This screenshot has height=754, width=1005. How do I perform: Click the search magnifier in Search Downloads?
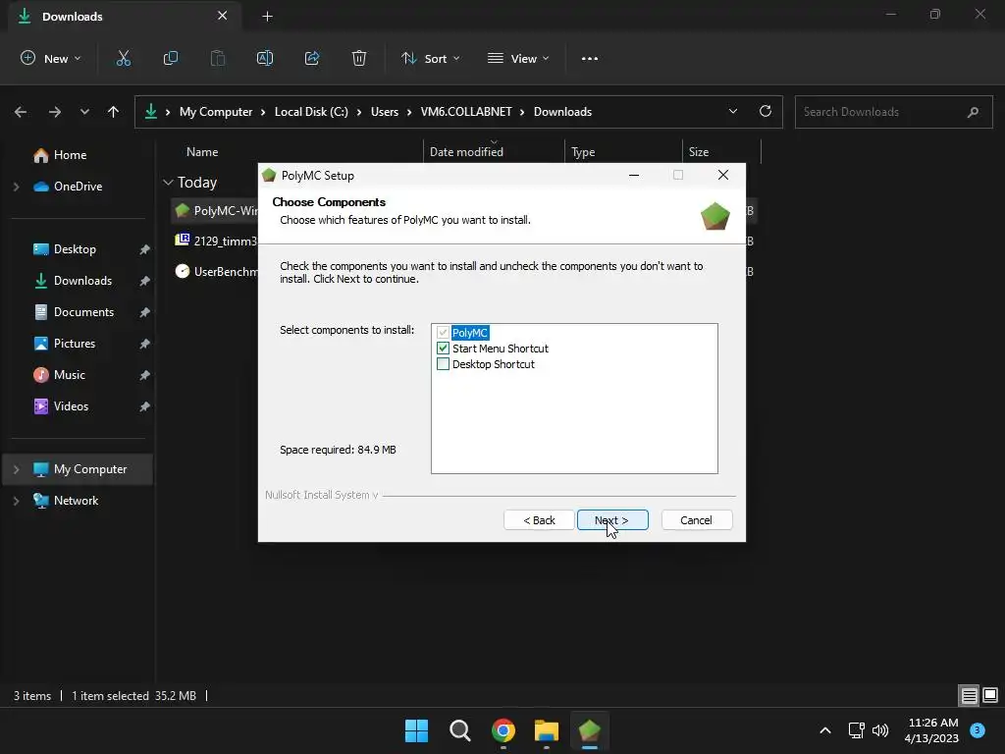(x=973, y=112)
